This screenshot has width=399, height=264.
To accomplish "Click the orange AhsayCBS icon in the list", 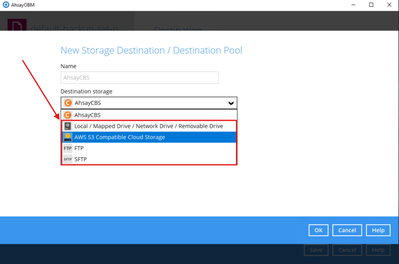I will click(68, 115).
